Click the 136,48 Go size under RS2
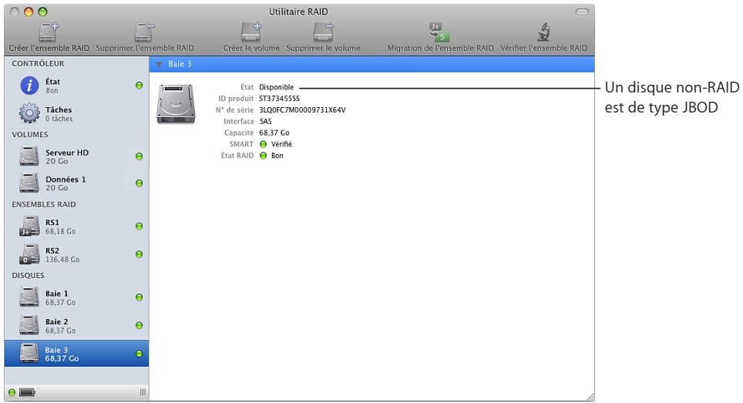 (62, 260)
